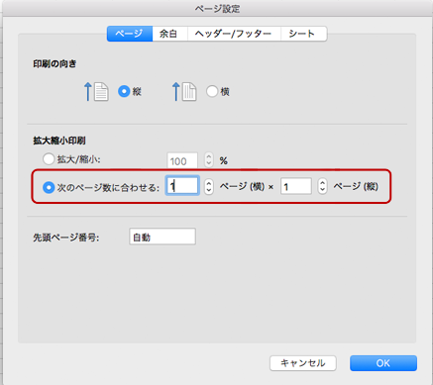
Task: Click the キャンセル button
Action: [303, 363]
